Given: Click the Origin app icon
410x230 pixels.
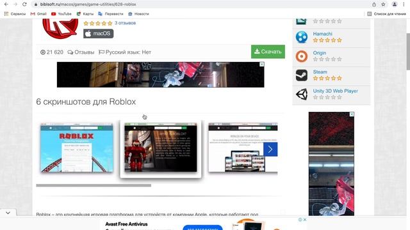Looking at the screenshot, I should pos(302,56).
